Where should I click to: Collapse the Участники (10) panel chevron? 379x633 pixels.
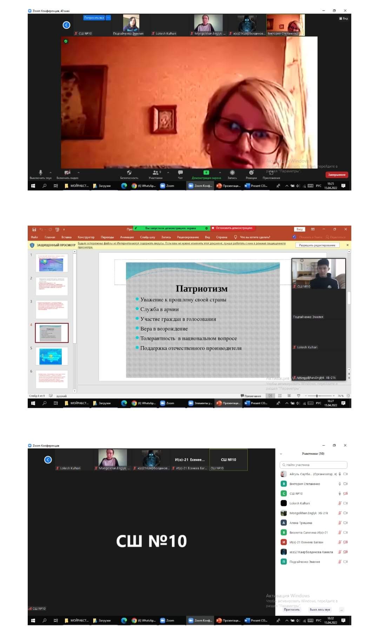click(x=281, y=454)
